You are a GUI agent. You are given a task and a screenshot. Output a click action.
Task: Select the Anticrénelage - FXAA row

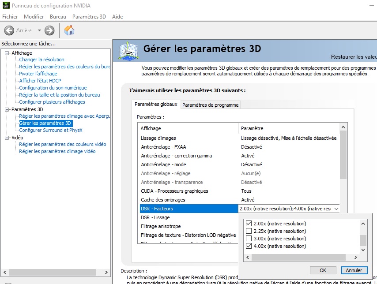point(240,147)
